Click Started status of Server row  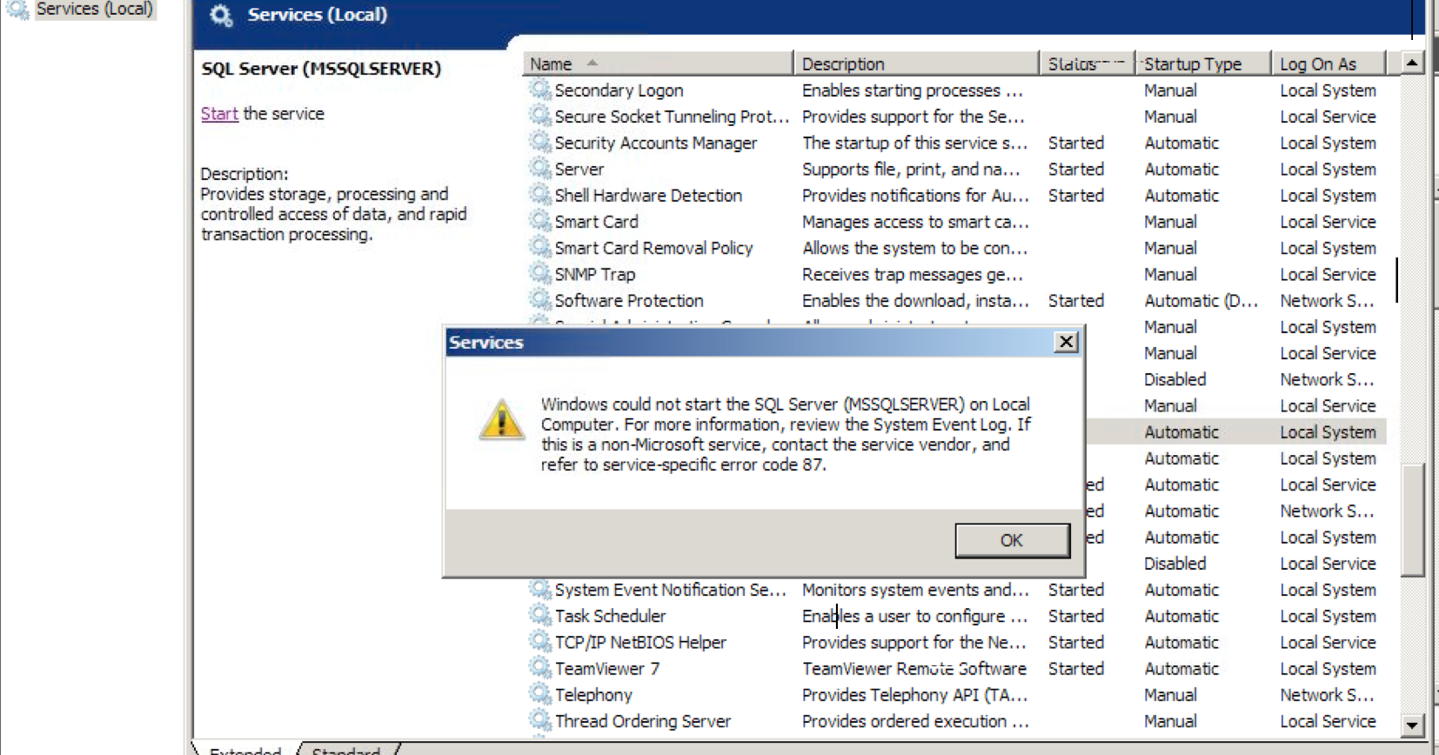coord(1076,169)
